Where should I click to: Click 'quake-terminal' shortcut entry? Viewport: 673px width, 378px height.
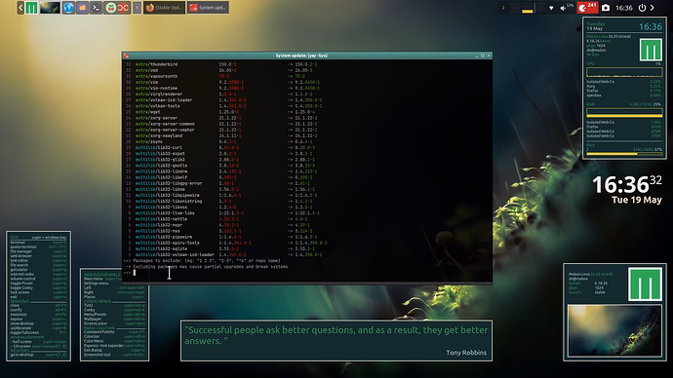pyautogui.click(x=23, y=246)
